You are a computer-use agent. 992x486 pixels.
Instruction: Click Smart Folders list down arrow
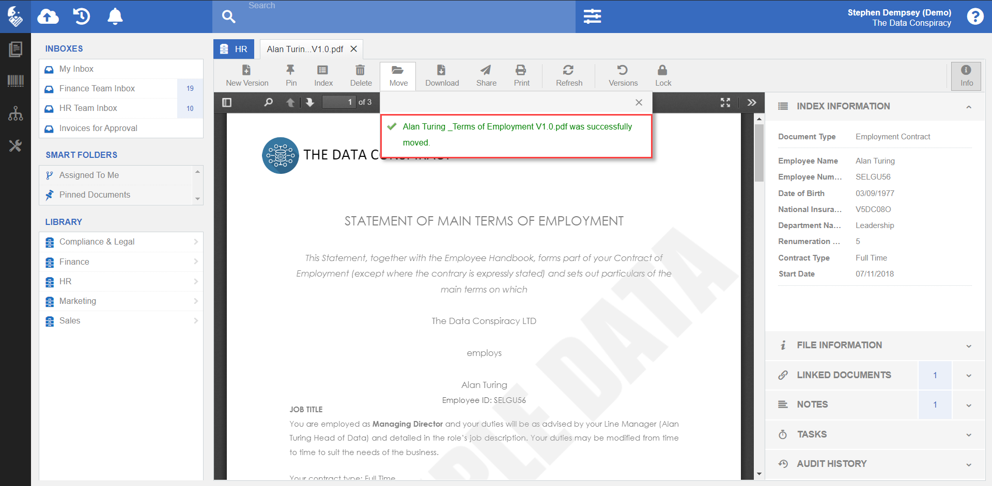197,199
